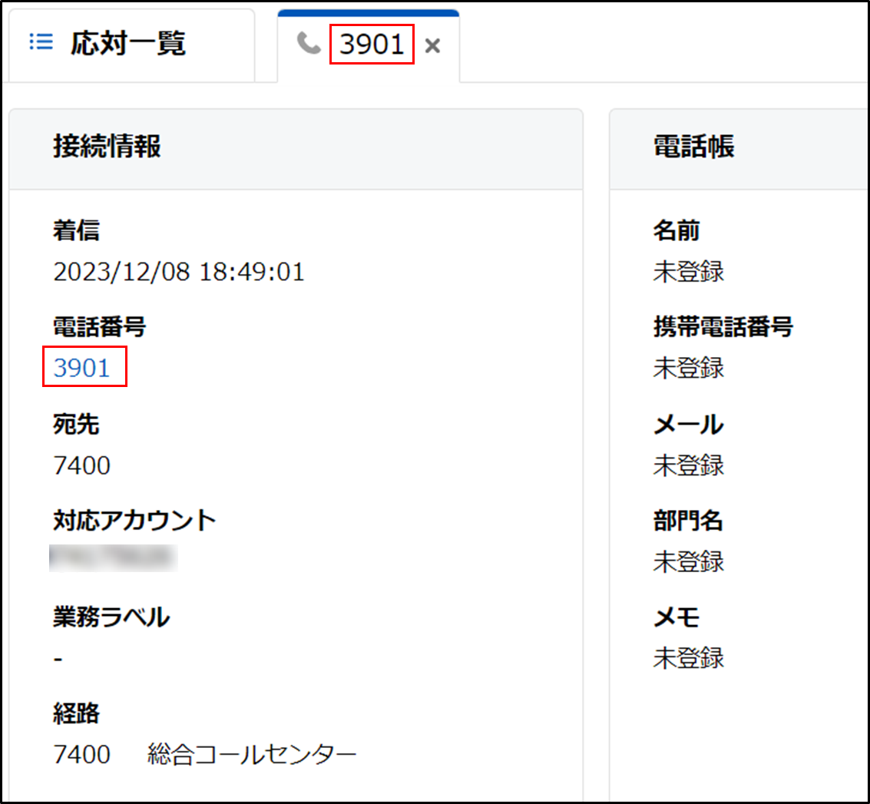Click the 電話番号 field label

tap(100, 327)
